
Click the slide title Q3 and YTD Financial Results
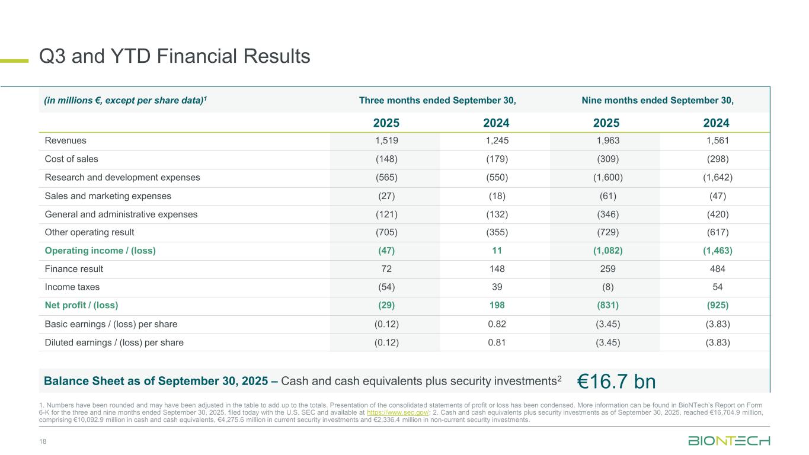pyautogui.click(x=174, y=56)
